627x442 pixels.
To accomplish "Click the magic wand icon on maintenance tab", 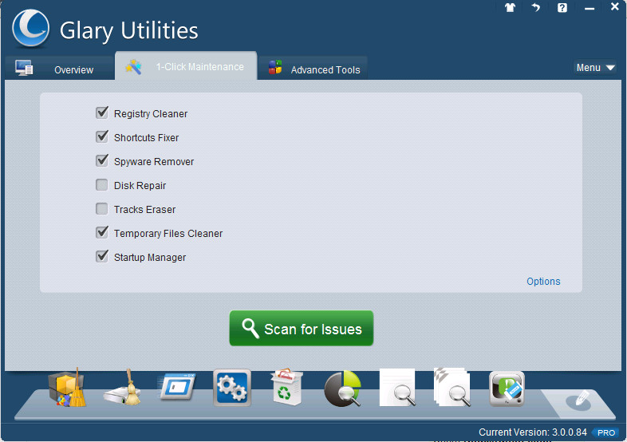I will (x=133, y=67).
